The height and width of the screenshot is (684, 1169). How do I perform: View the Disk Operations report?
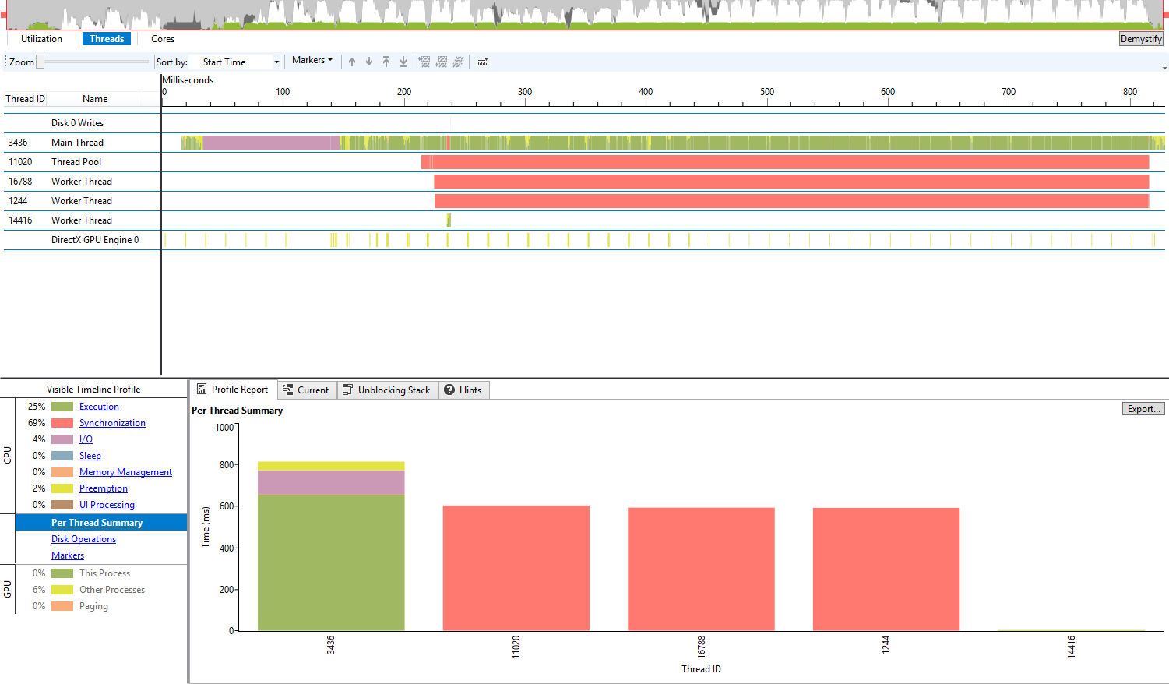83,538
